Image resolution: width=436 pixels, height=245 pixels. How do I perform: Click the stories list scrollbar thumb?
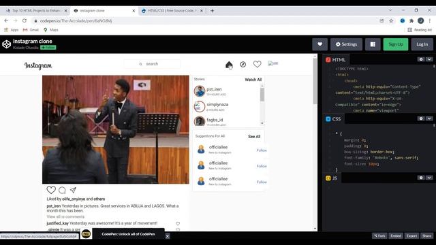pyautogui.click(x=262, y=95)
